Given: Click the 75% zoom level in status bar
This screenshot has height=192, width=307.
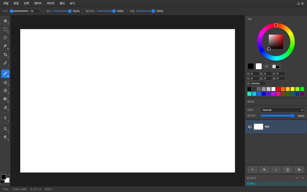Looking at the screenshot, I should pyautogui.click(x=6, y=189).
